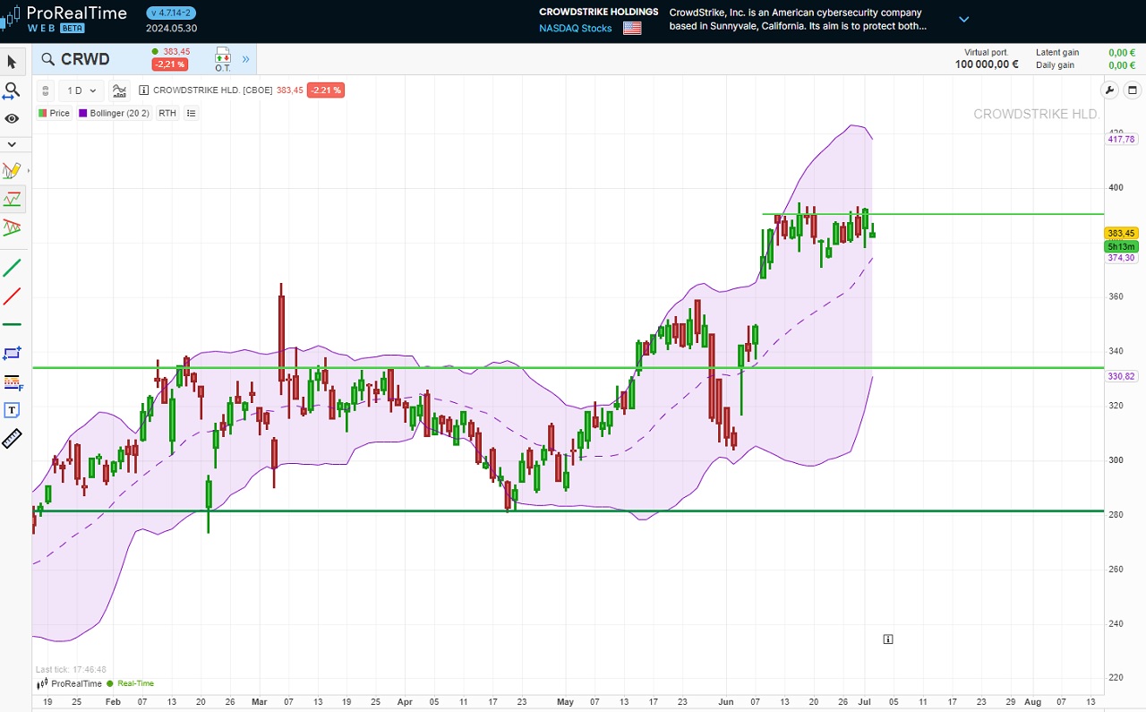
Task: Expand the CrowdStrike company description
Action: point(964,19)
